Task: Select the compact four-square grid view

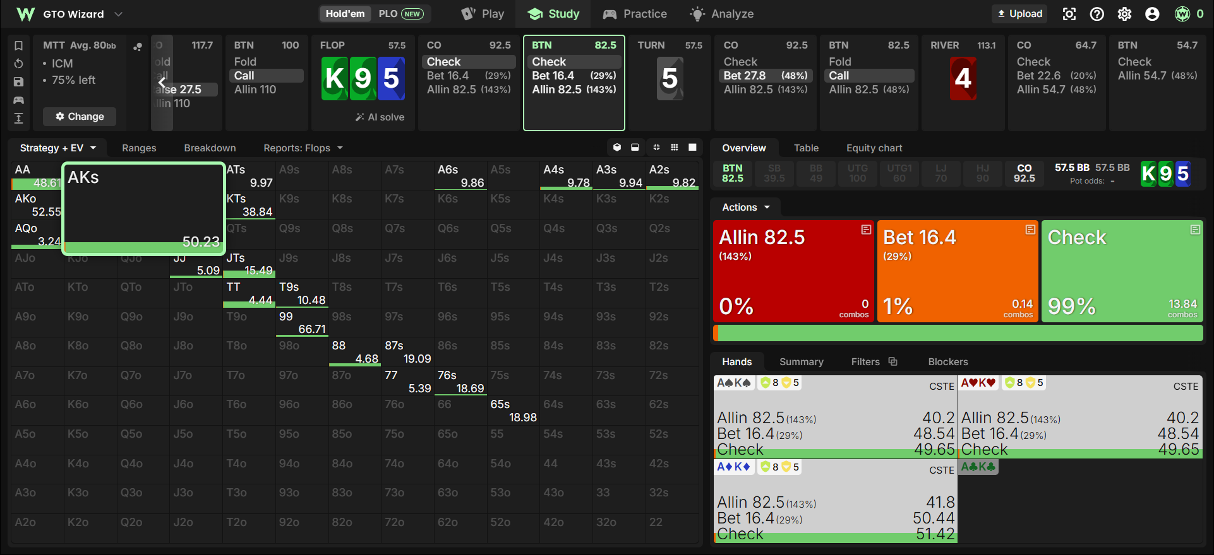Action: 656,148
